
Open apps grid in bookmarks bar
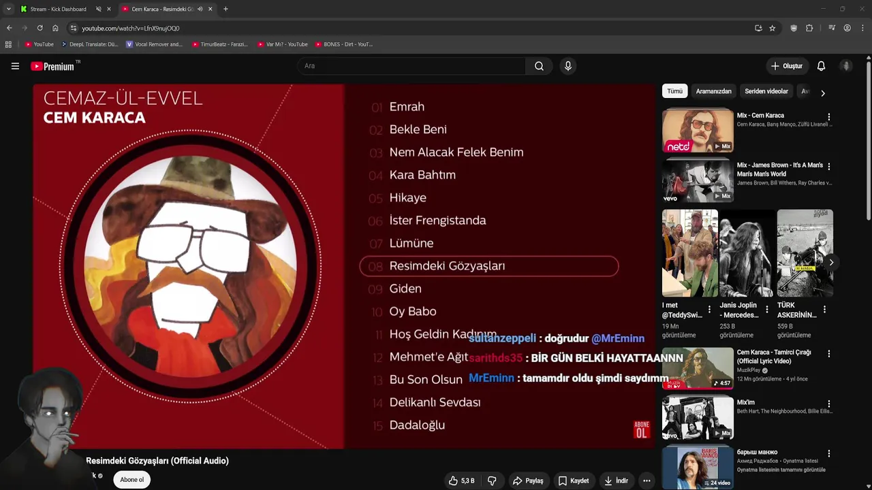[x=8, y=44]
